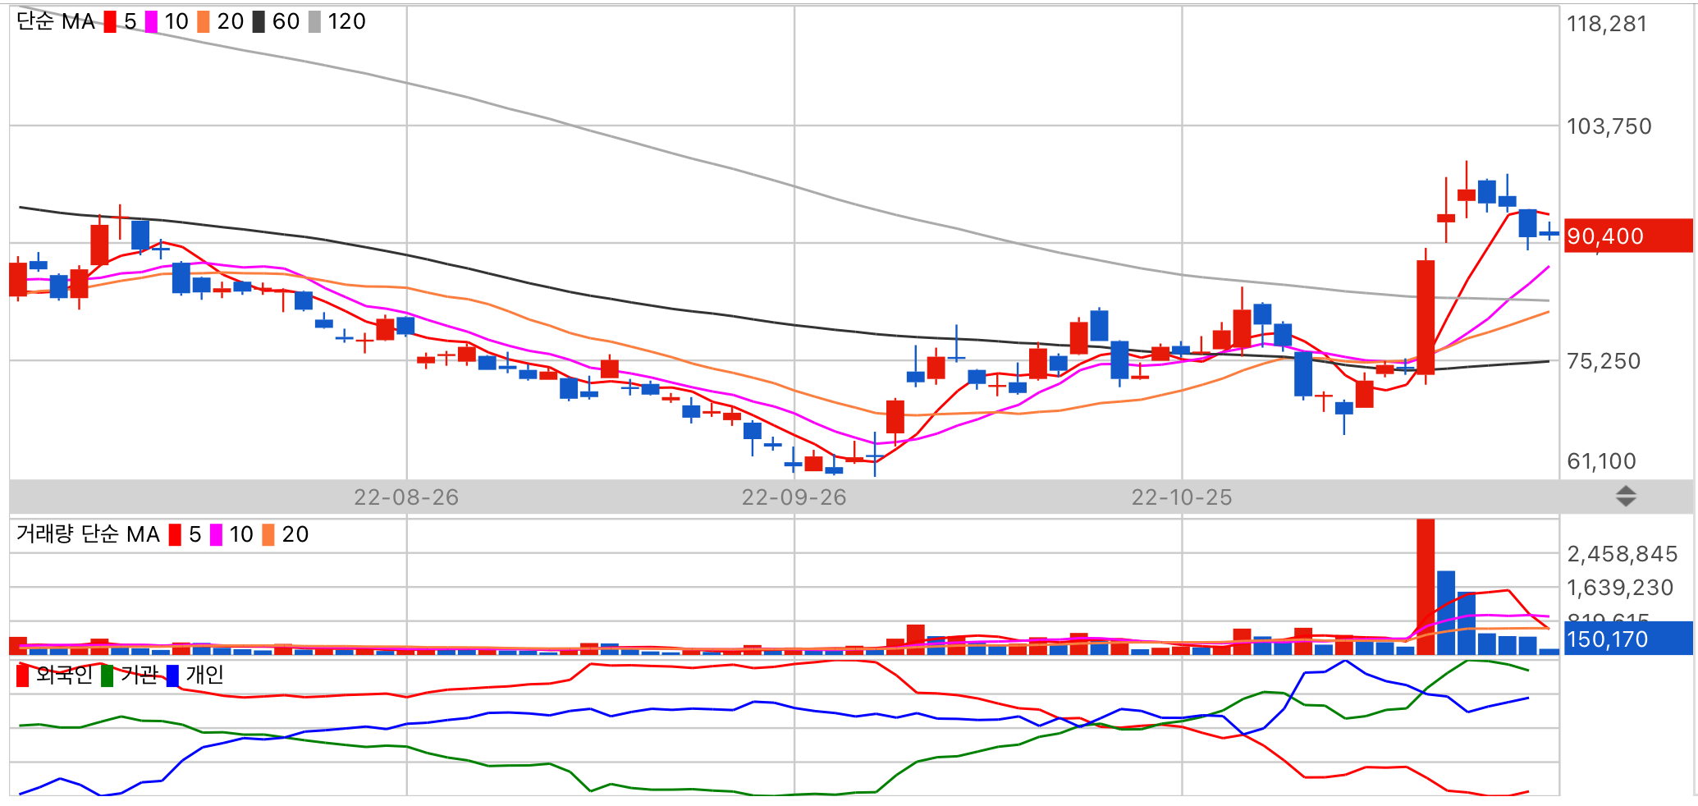
Task: Click the 1,639,230 volume axis label
Action: (1620, 588)
